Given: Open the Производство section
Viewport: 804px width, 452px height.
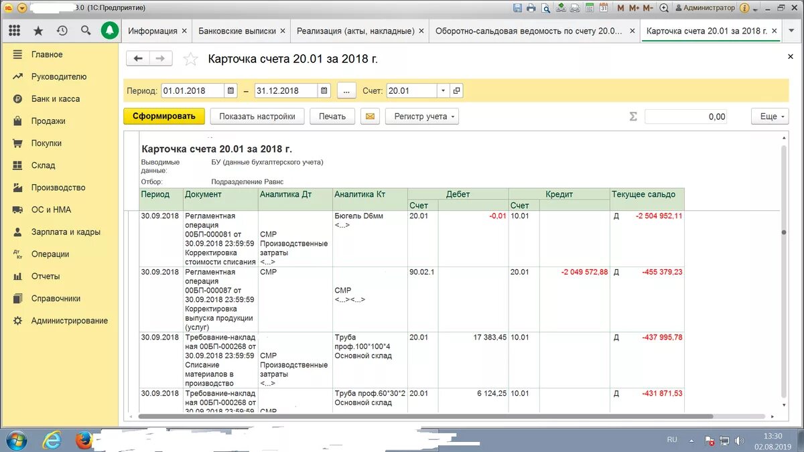Looking at the screenshot, I should tap(58, 187).
